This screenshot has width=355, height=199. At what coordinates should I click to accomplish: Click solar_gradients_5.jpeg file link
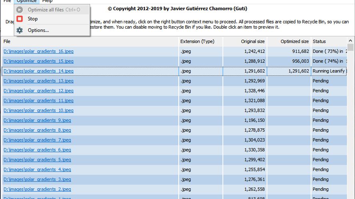[37, 160]
